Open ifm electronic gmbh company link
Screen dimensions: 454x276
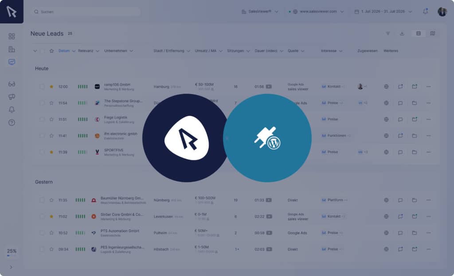point(121,134)
